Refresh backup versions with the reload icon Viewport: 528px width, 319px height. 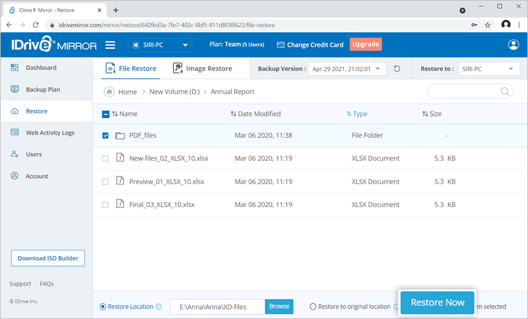[x=397, y=69]
